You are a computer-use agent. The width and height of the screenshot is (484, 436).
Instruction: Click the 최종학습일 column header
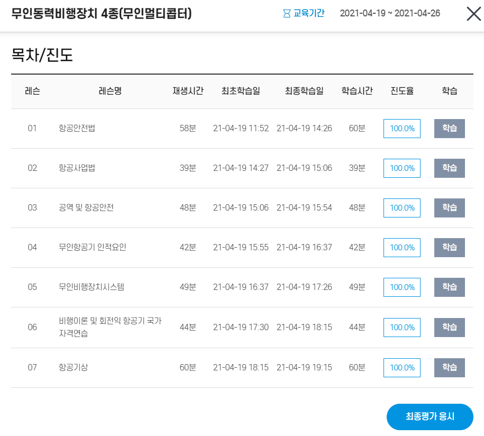point(304,91)
